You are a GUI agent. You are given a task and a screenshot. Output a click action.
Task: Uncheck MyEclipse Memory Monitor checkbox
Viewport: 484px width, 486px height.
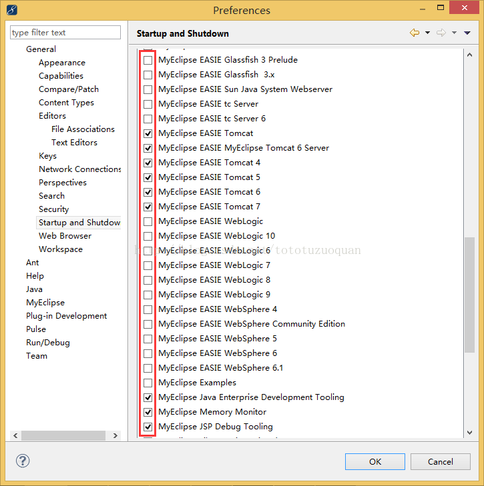coord(148,412)
